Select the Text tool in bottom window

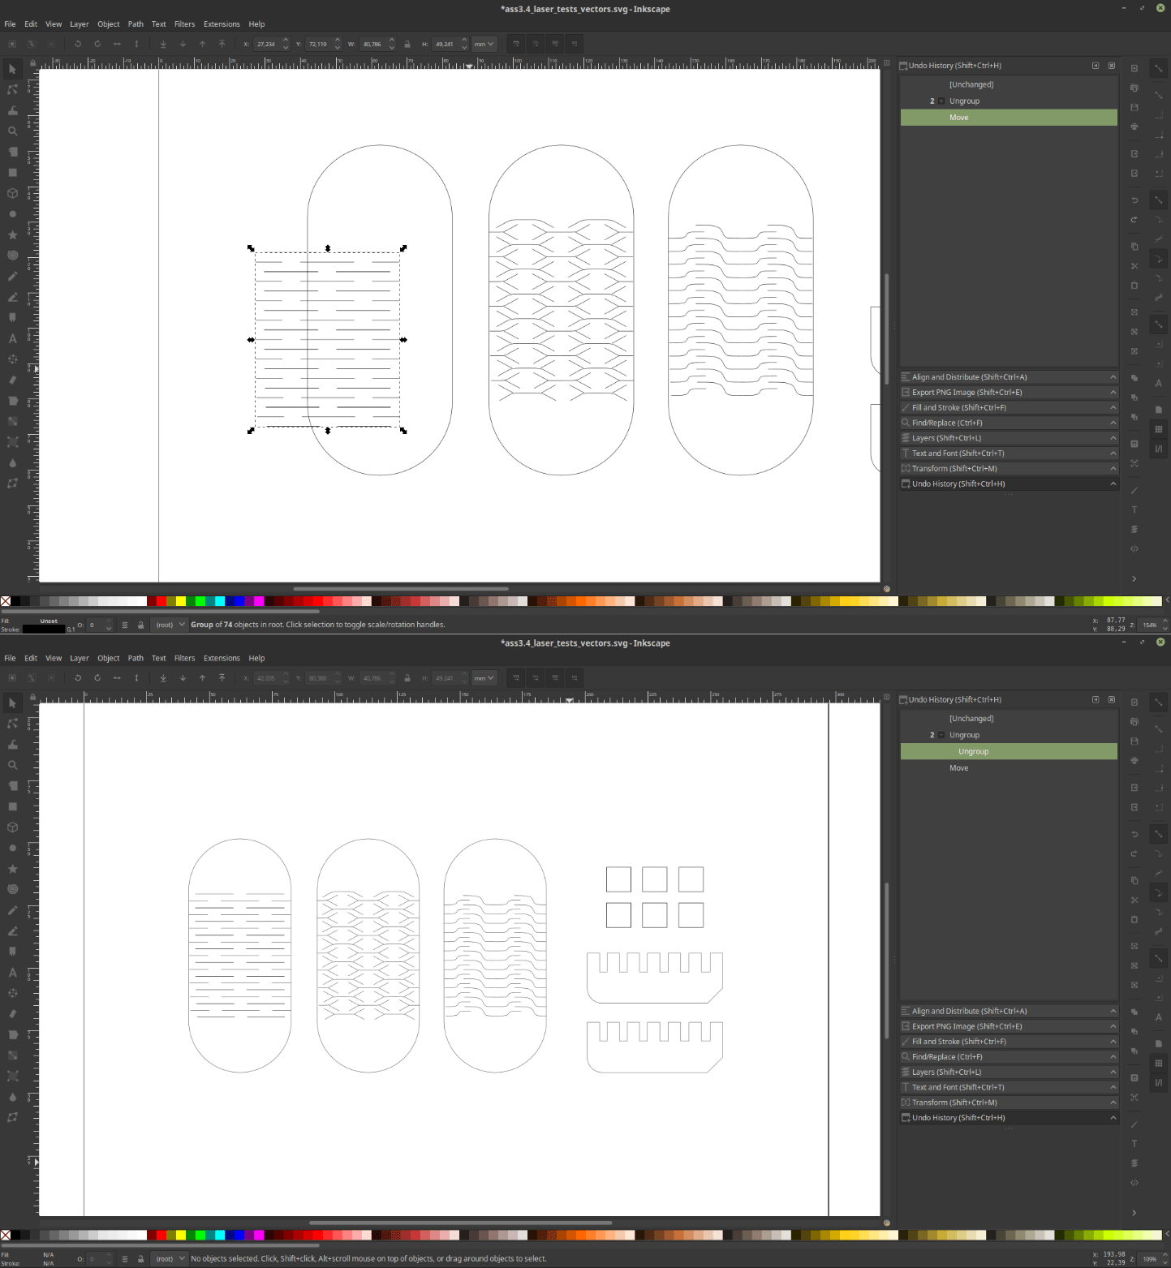[x=12, y=972]
